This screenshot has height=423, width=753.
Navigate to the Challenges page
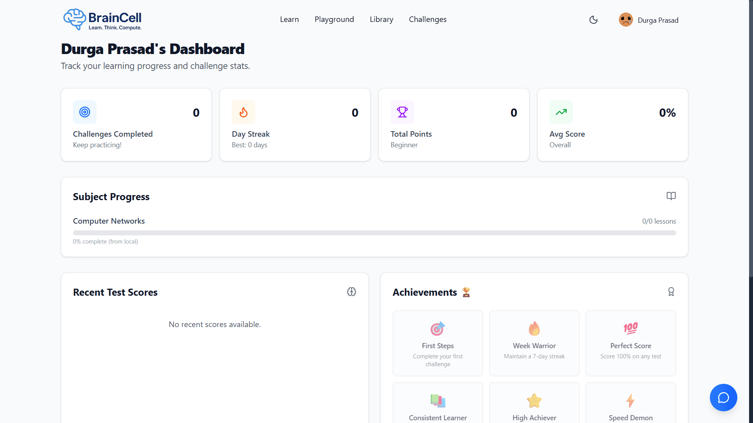pyautogui.click(x=427, y=19)
